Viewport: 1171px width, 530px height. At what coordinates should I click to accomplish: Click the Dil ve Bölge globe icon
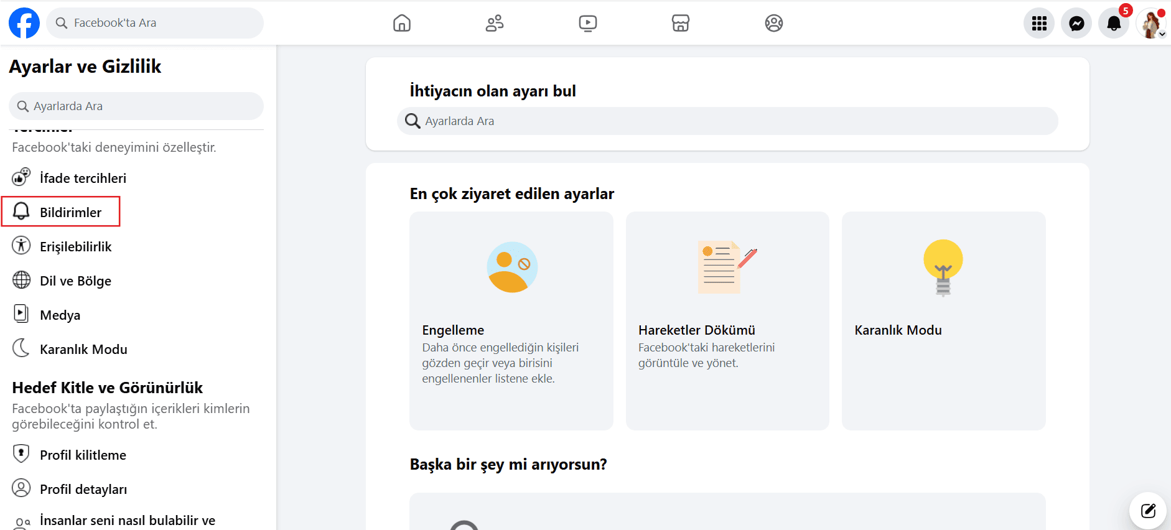(x=21, y=280)
